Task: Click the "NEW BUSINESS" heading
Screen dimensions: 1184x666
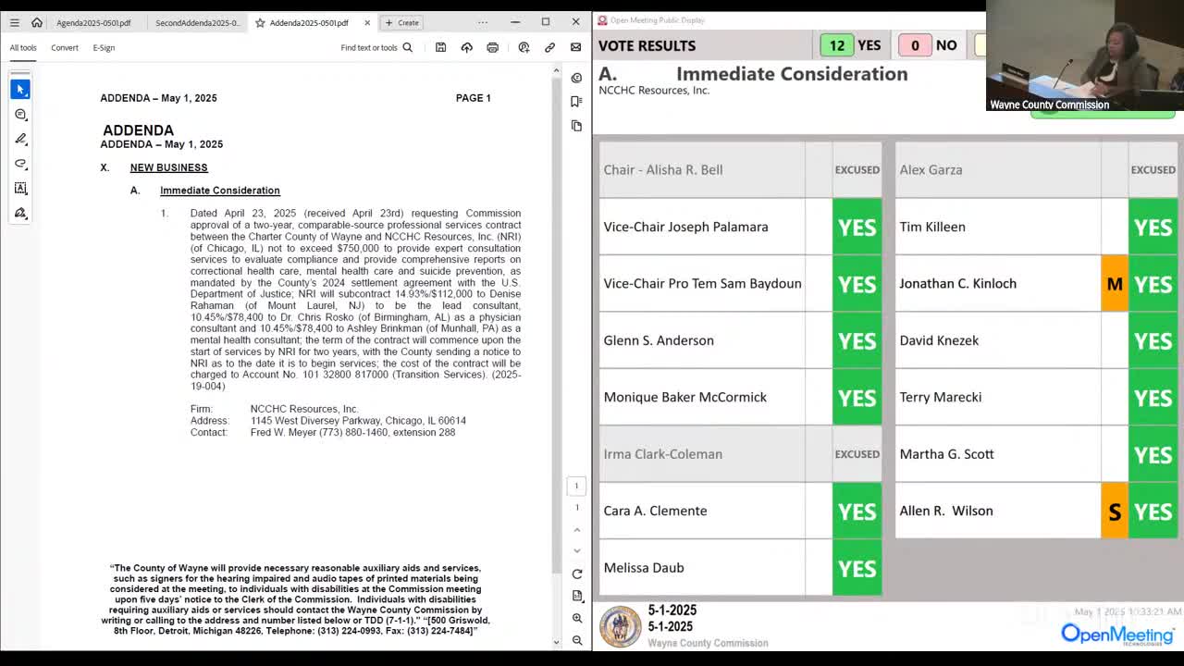Action: 168,167
